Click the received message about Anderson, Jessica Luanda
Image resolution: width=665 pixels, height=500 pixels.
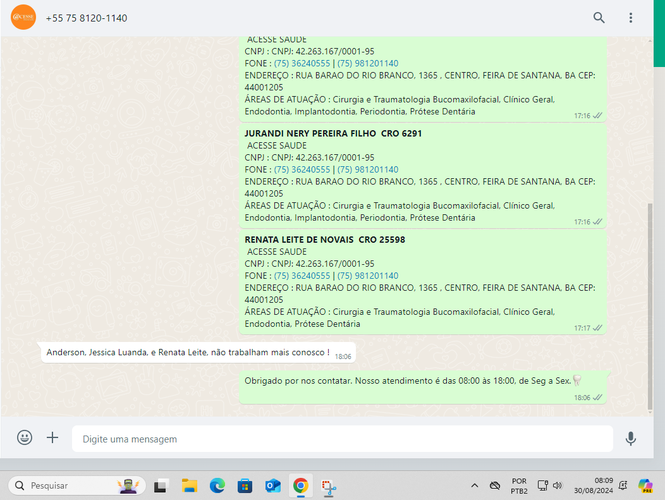click(198, 353)
